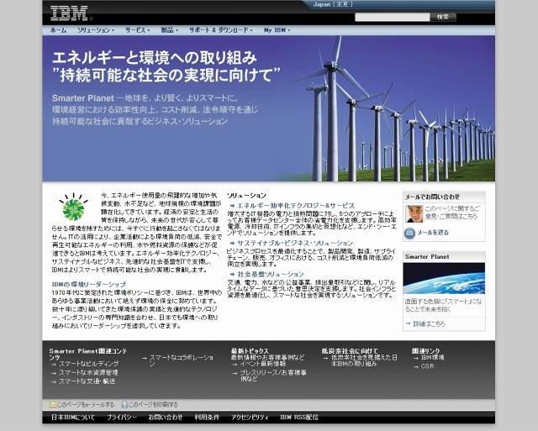538x431 pixels.
Task: Click the Smarter Planet関連コンテンツ footer heading
Action: (87, 355)
